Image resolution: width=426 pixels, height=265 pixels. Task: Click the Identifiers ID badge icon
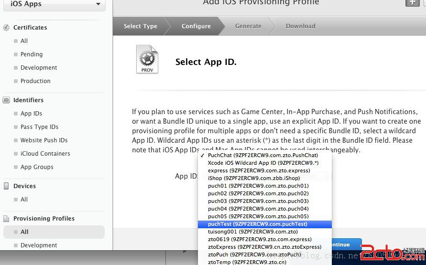pyautogui.click(x=6, y=100)
